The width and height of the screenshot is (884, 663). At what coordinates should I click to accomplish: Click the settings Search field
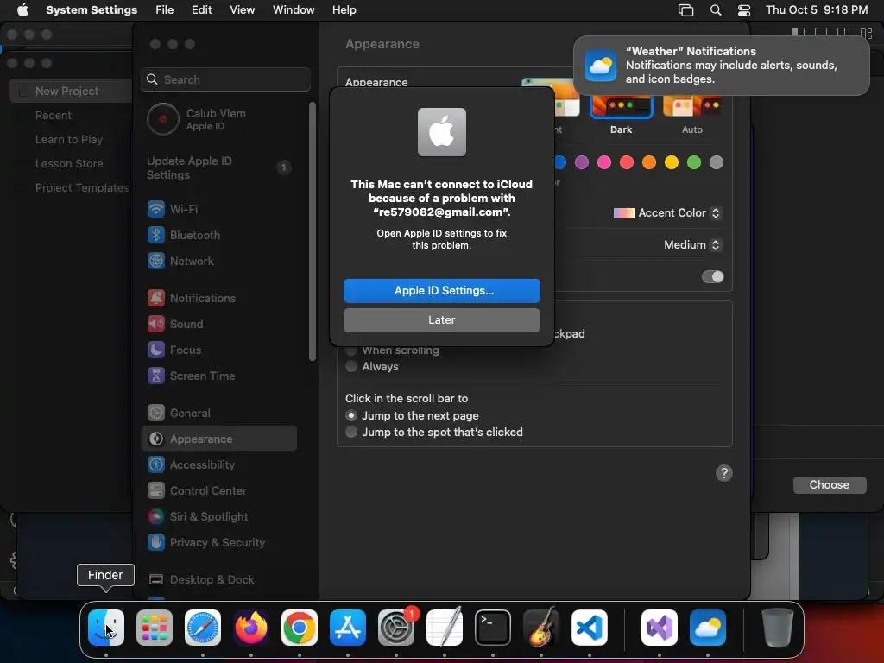pos(225,79)
